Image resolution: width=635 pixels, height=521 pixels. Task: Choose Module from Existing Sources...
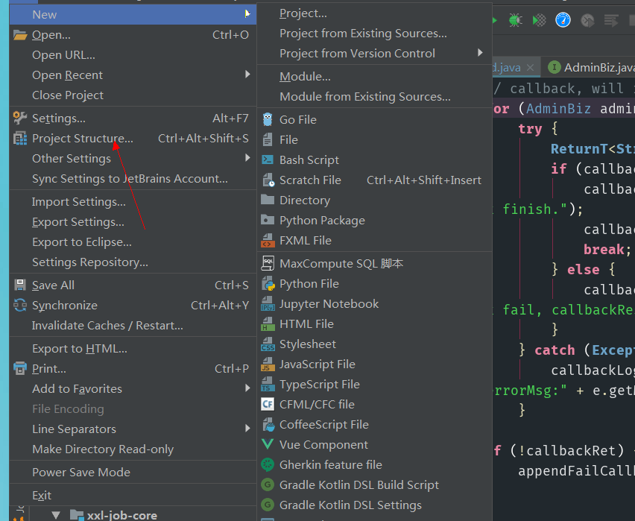[375, 96]
